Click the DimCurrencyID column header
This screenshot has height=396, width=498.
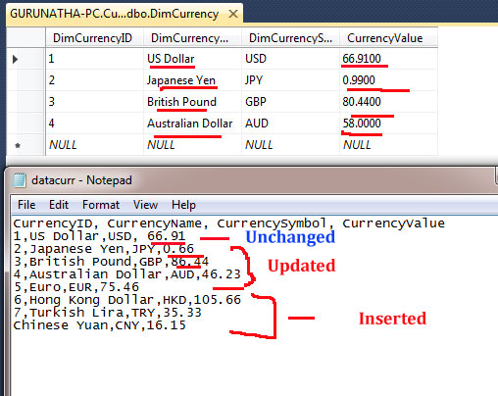pos(94,38)
